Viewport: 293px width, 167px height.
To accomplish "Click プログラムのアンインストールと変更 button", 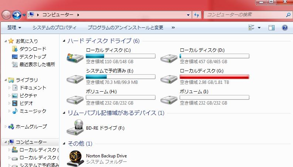I will [x=126, y=28].
